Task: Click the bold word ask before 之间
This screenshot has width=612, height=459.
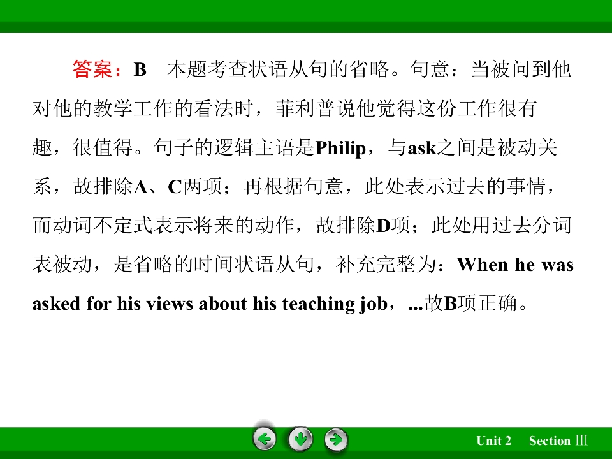Action: (422, 149)
